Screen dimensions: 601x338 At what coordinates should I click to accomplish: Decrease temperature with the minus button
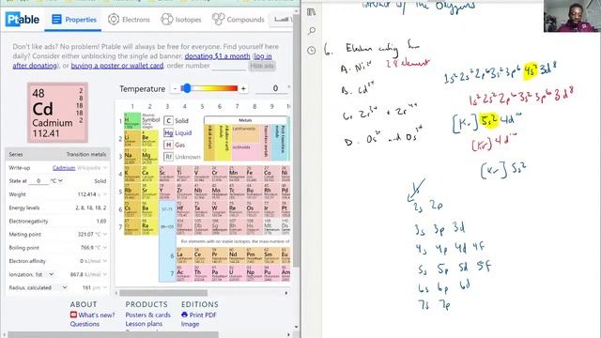pyautogui.click(x=176, y=88)
